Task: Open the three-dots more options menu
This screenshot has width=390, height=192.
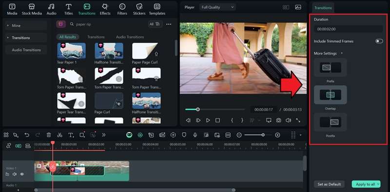Action: click(x=169, y=24)
